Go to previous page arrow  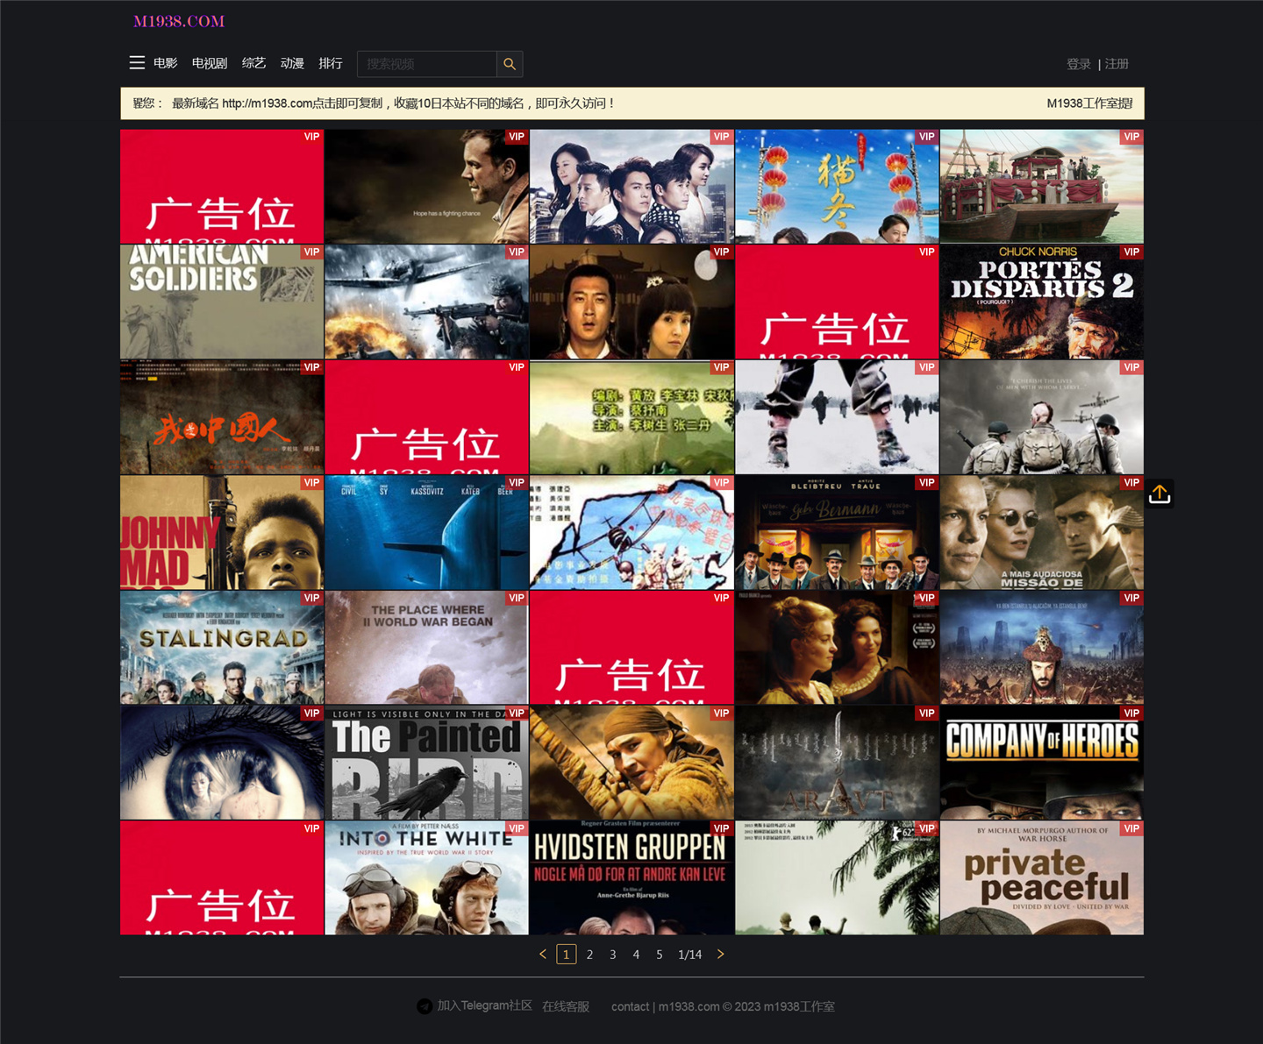pyautogui.click(x=543, y=955)
